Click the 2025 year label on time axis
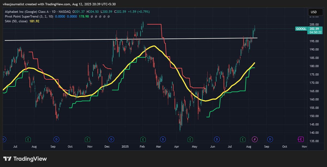Screen dimensions: 327x167 (125, 146)
